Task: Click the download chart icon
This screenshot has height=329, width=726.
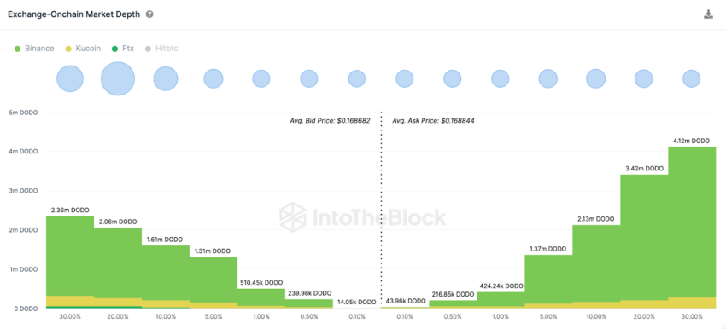Action: 708,14
